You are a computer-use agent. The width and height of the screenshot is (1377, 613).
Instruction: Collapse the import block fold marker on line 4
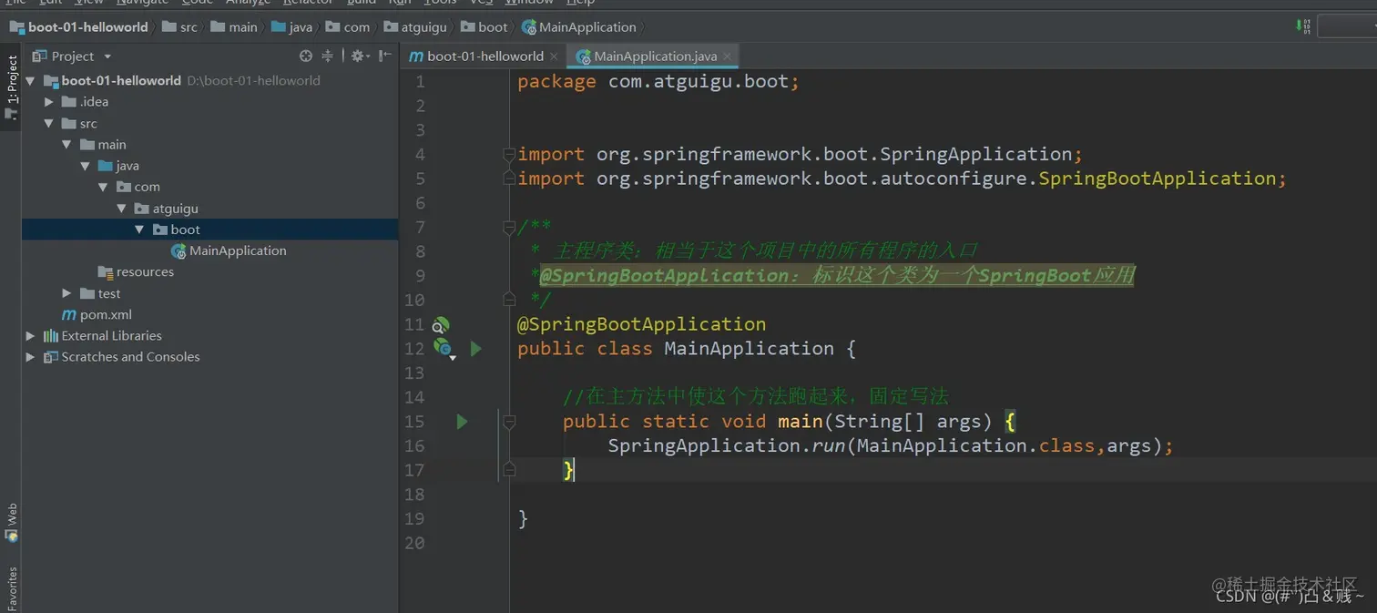point(509,155)
